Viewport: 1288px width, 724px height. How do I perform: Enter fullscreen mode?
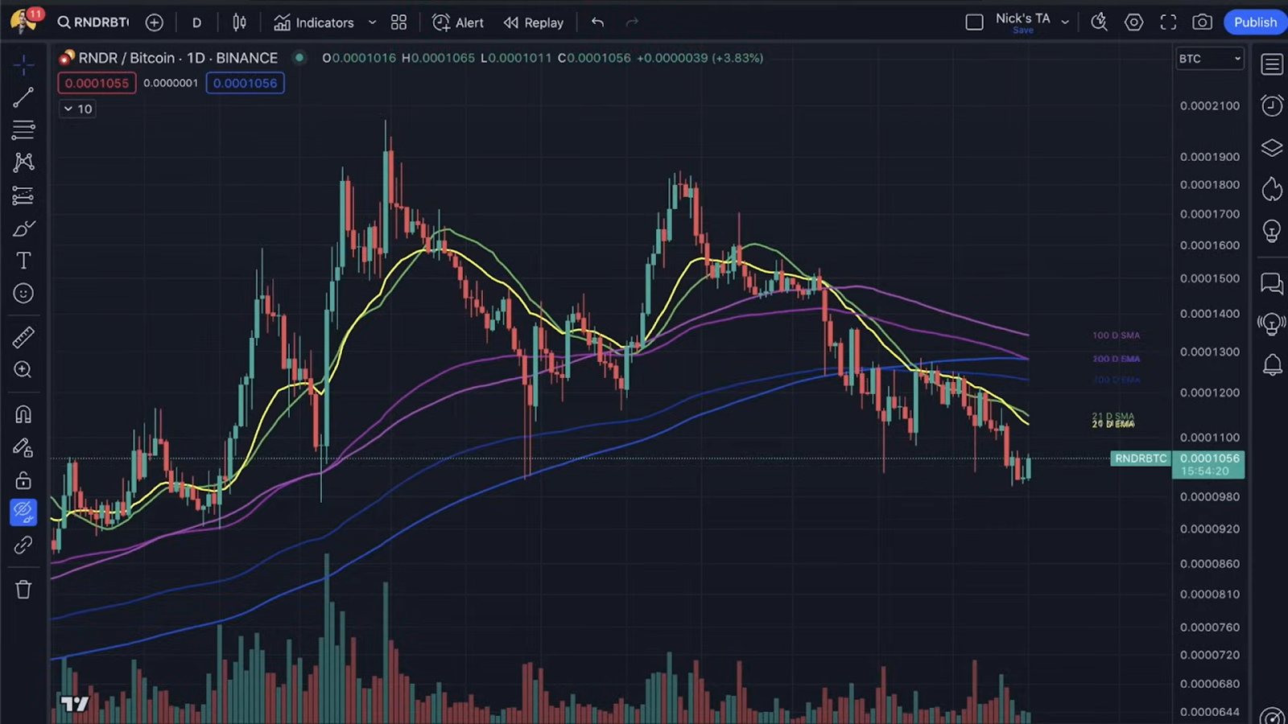click(x=1168, y=23)
